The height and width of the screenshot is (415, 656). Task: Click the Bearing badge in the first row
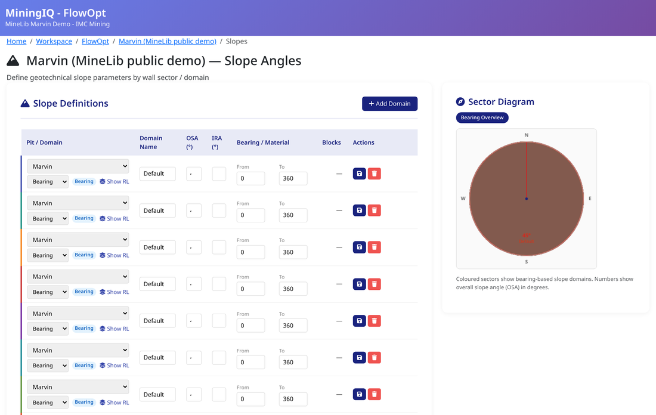coord(84,181)
